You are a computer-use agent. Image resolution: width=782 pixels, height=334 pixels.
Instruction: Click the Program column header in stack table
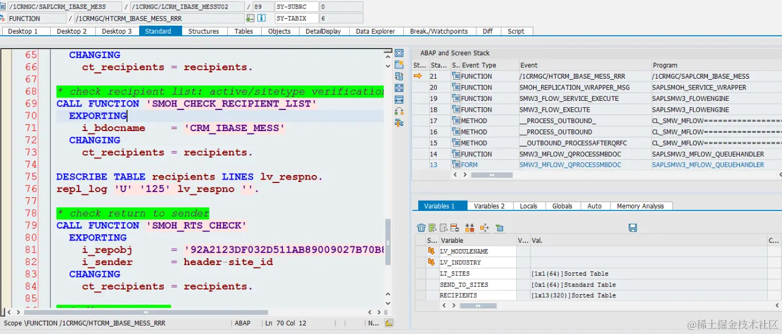point(716,65)
